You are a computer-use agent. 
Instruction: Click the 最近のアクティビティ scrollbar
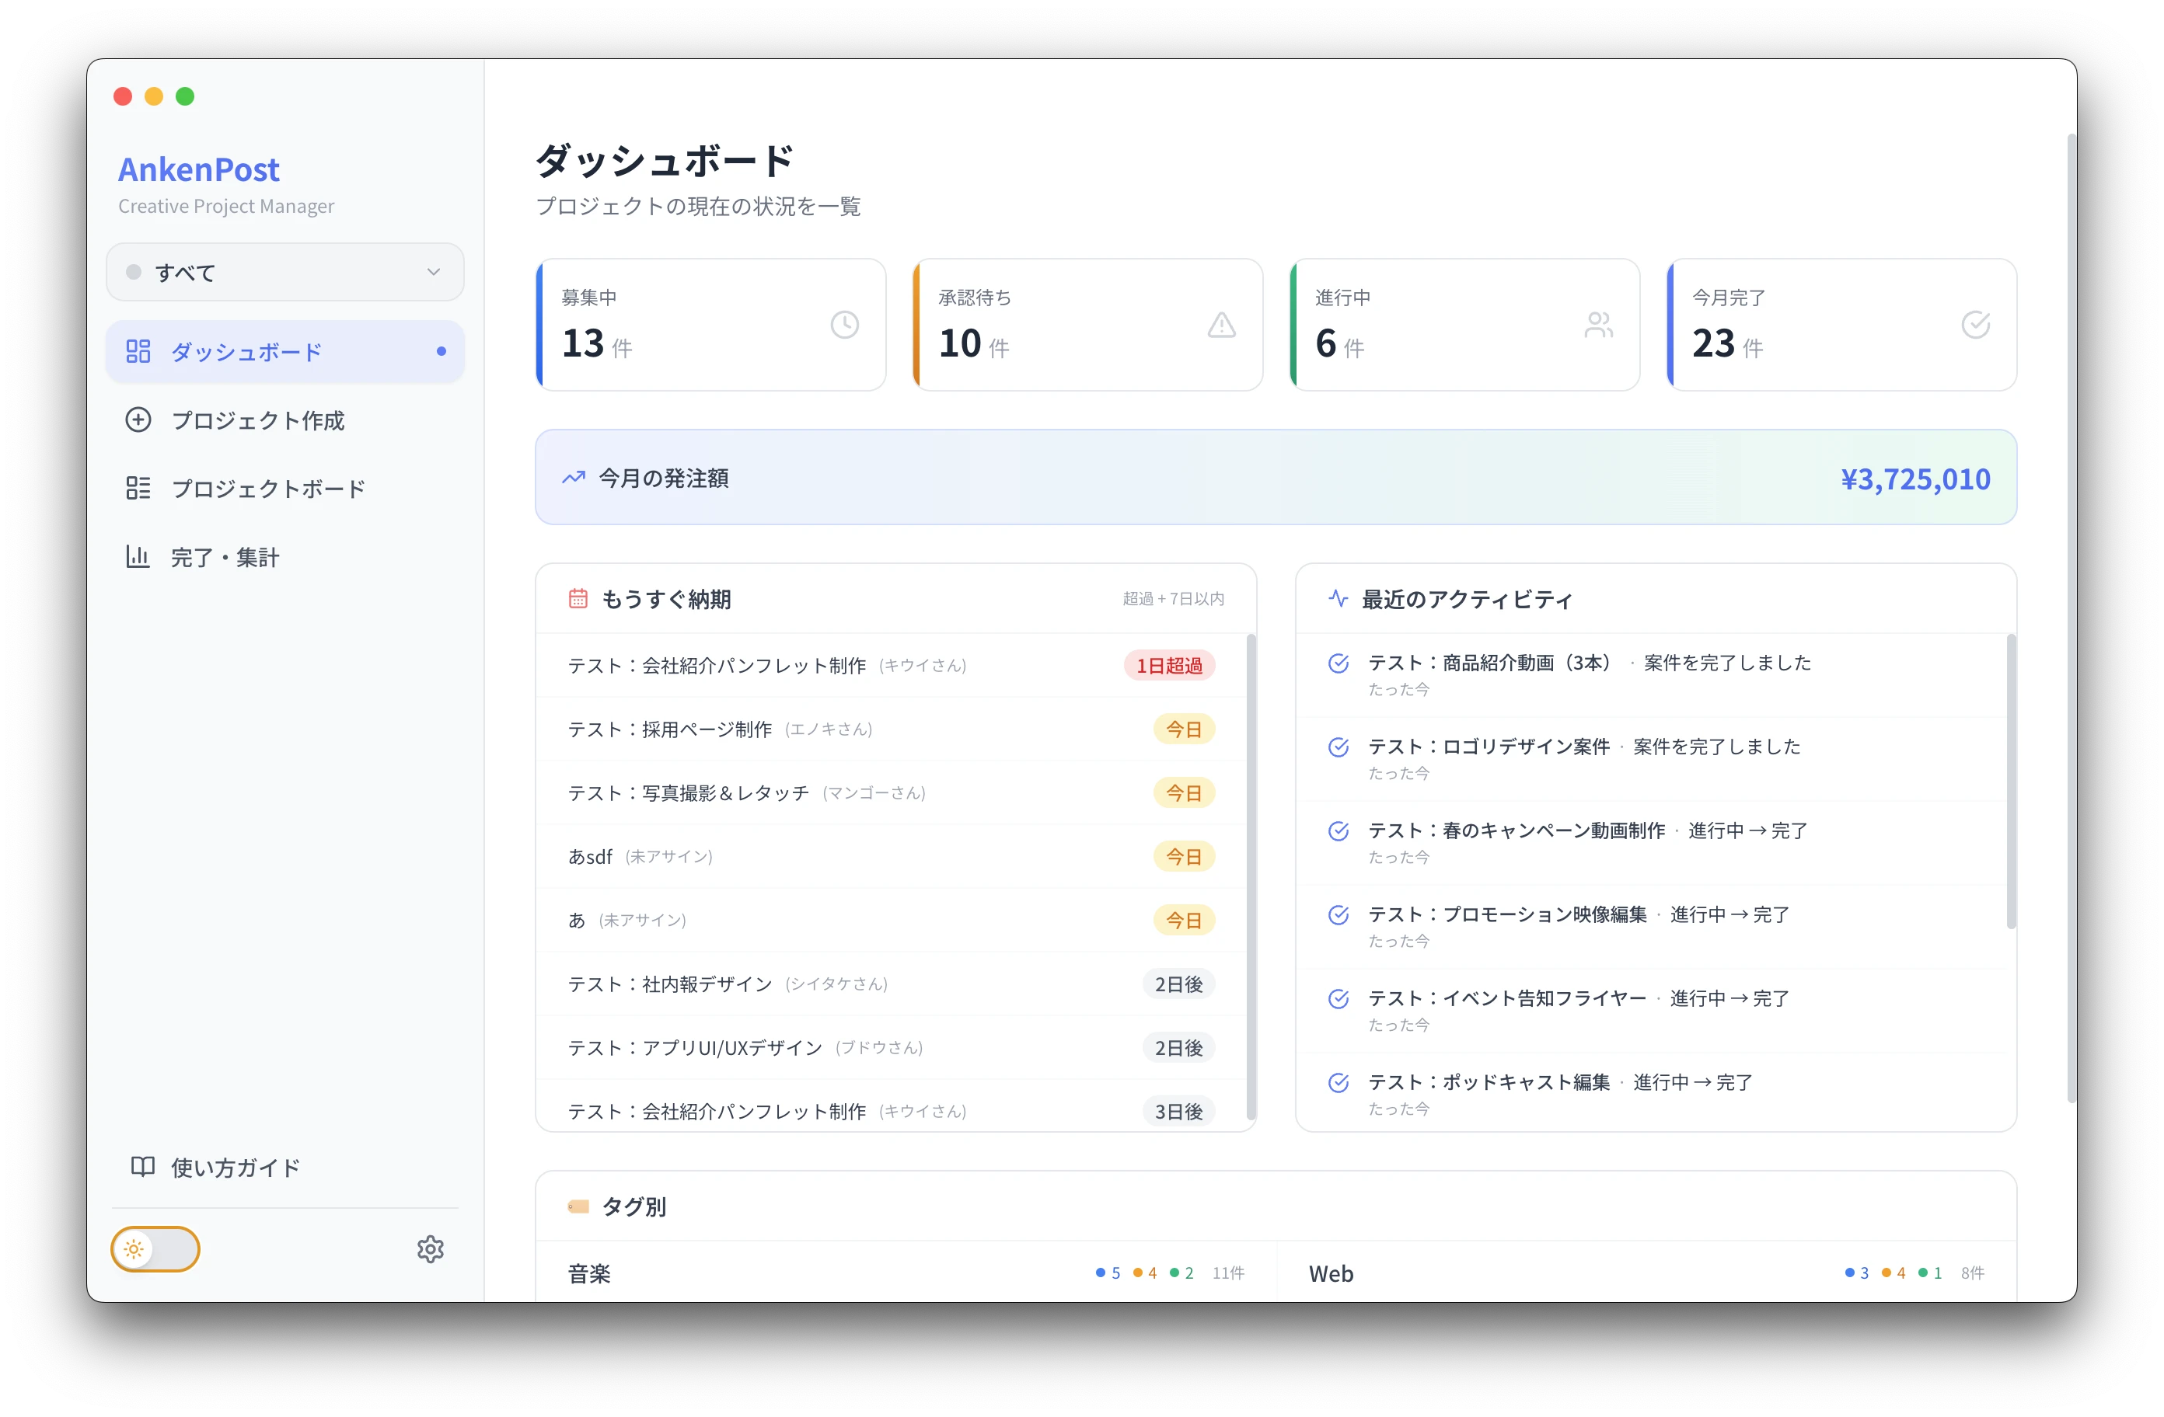[2010, 782]
